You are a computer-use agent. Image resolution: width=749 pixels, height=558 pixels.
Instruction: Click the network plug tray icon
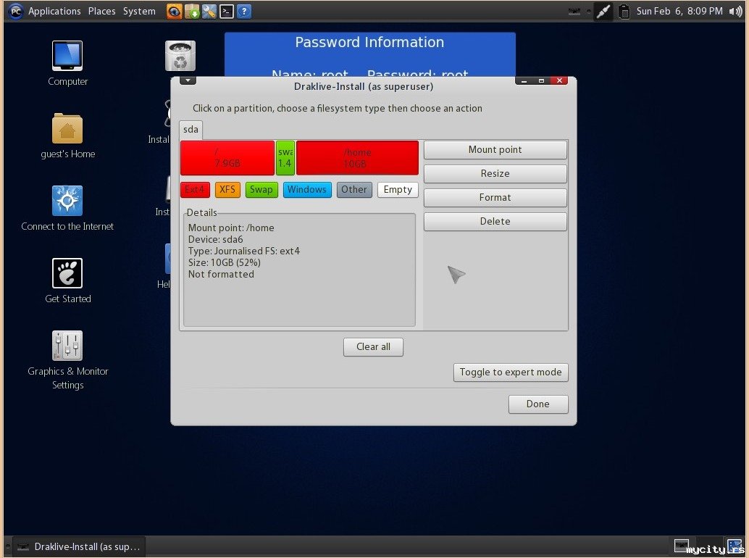(603, 11)
